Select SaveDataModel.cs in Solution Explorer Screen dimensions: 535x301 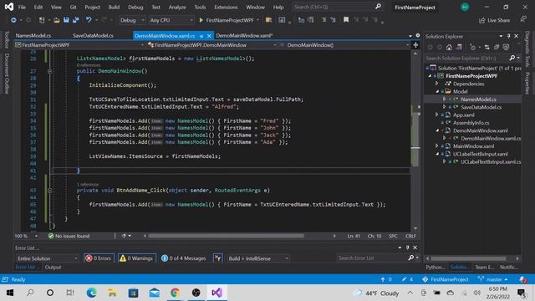(x=481, y=107)
